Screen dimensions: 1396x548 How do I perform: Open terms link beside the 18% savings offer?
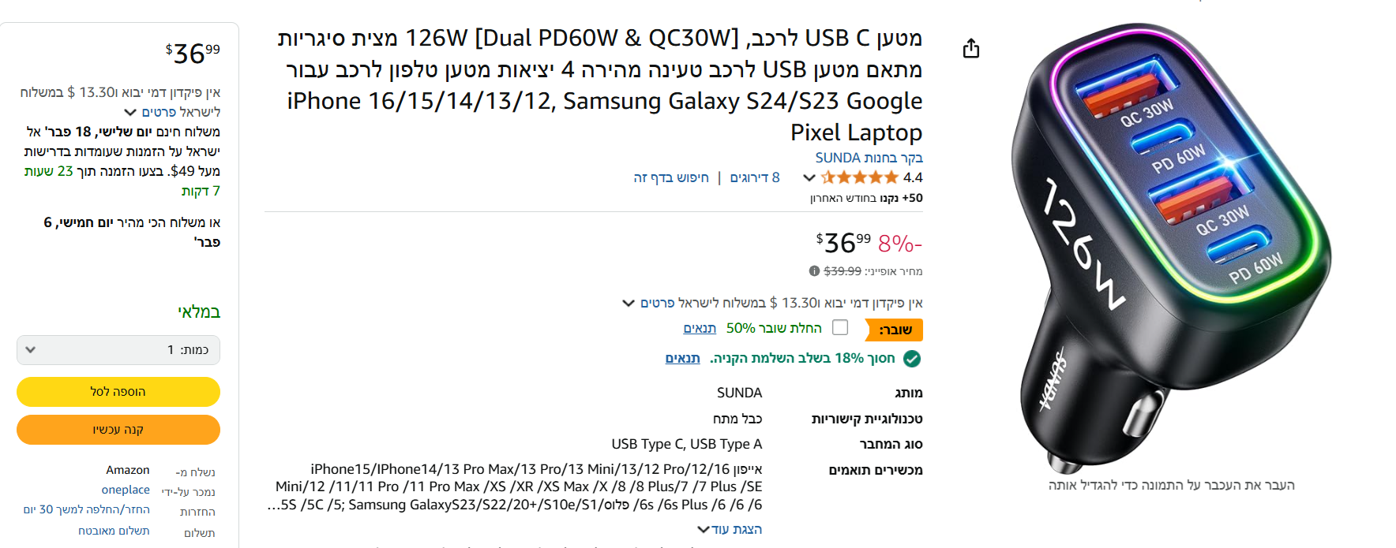pyautogui.click(x=682, y=358)
